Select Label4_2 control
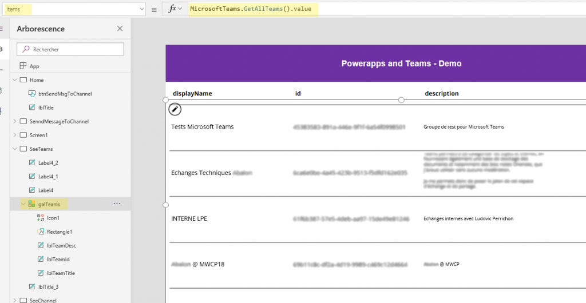 48,163
